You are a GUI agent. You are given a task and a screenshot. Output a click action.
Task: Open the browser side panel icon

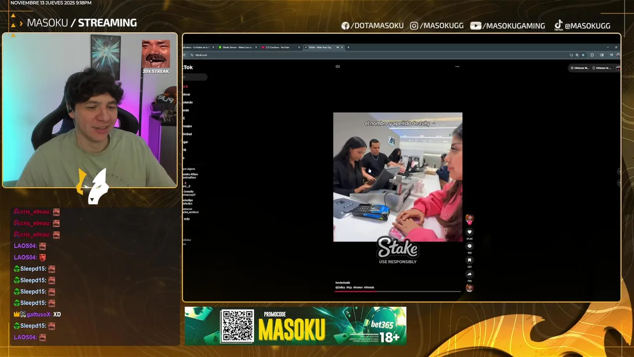[x=602, y=55]
